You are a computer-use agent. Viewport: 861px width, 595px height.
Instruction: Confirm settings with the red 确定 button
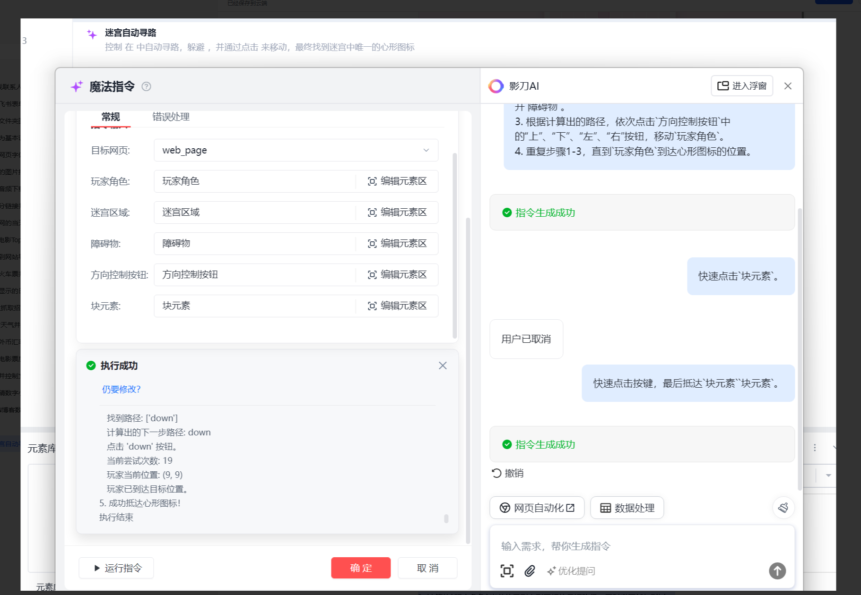[x=361, y=568]
